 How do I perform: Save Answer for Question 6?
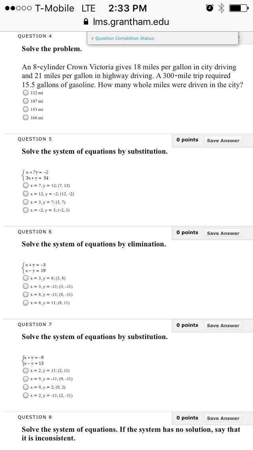tap(223, 233)
